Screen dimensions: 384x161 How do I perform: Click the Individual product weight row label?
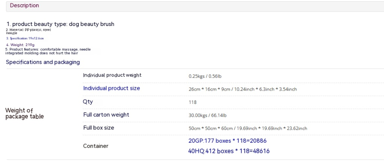pyautogui.click(x=112, y=75)
